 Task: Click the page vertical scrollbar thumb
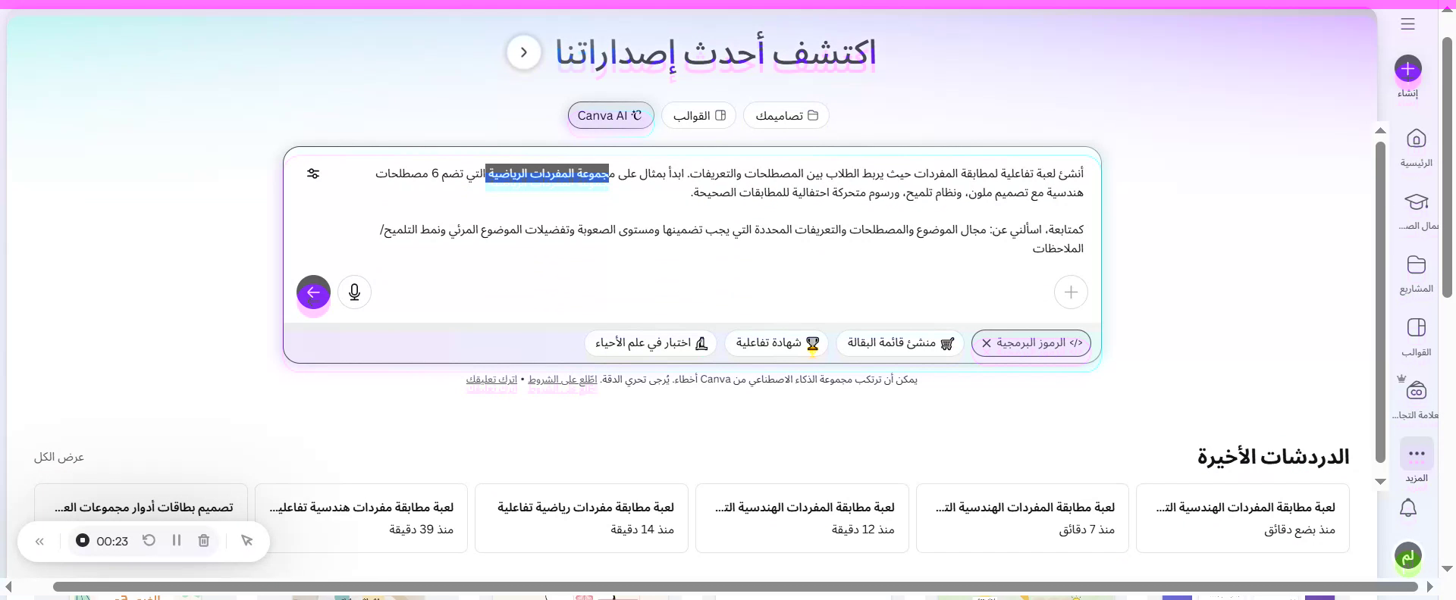(1447, 167)
